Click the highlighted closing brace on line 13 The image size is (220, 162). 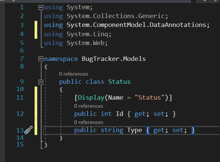pyautogui.click(x=193, y=130)
